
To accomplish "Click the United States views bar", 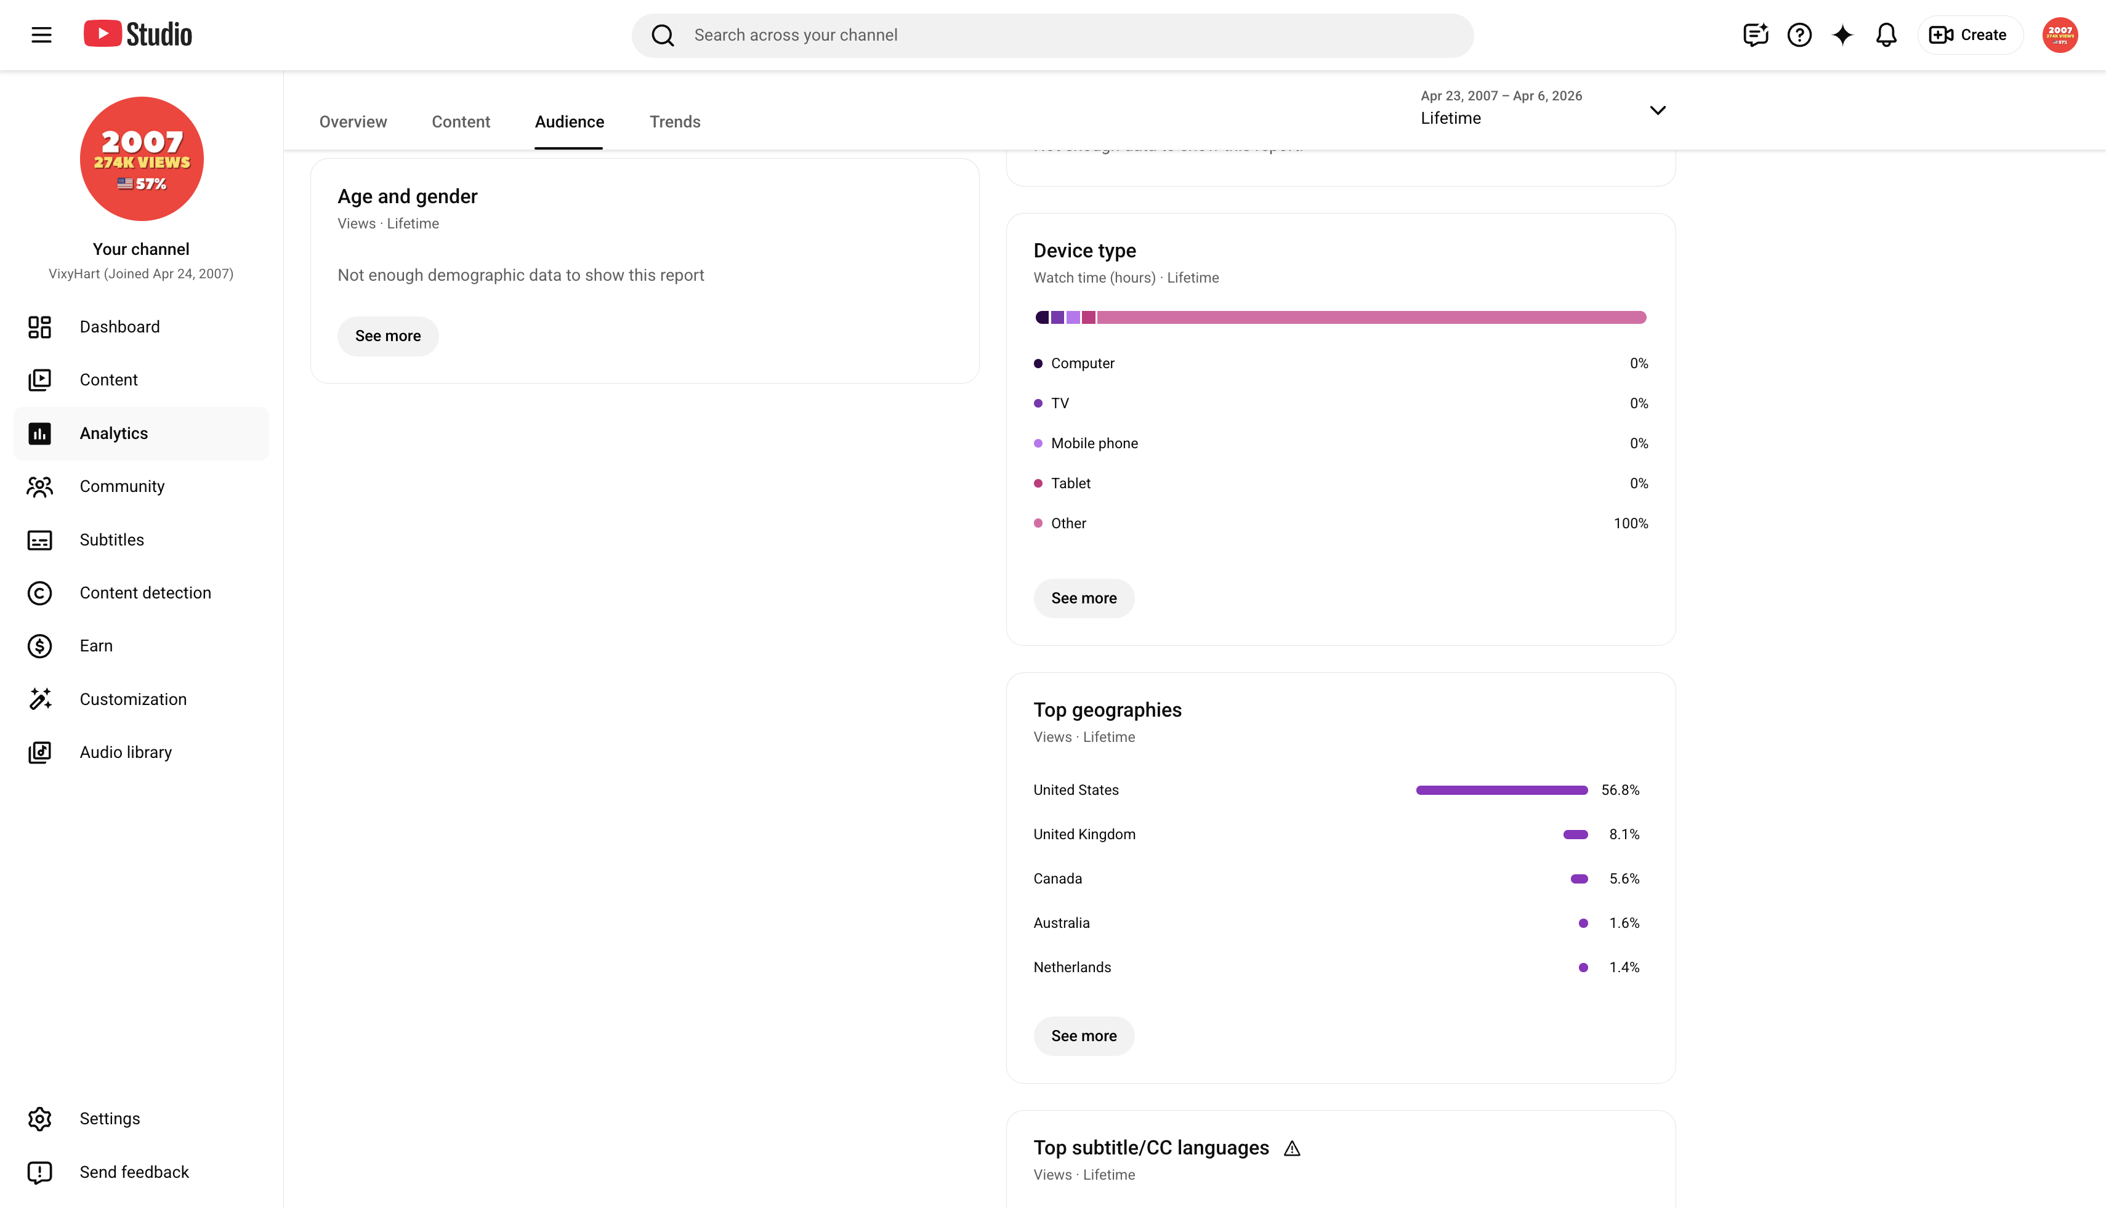I will click(1502, 791).
